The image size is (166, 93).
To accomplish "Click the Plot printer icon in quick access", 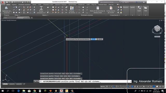I will tap(12, 2).
